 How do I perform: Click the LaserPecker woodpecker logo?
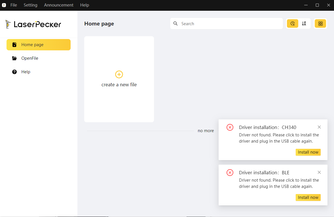(x=8, y=24)
